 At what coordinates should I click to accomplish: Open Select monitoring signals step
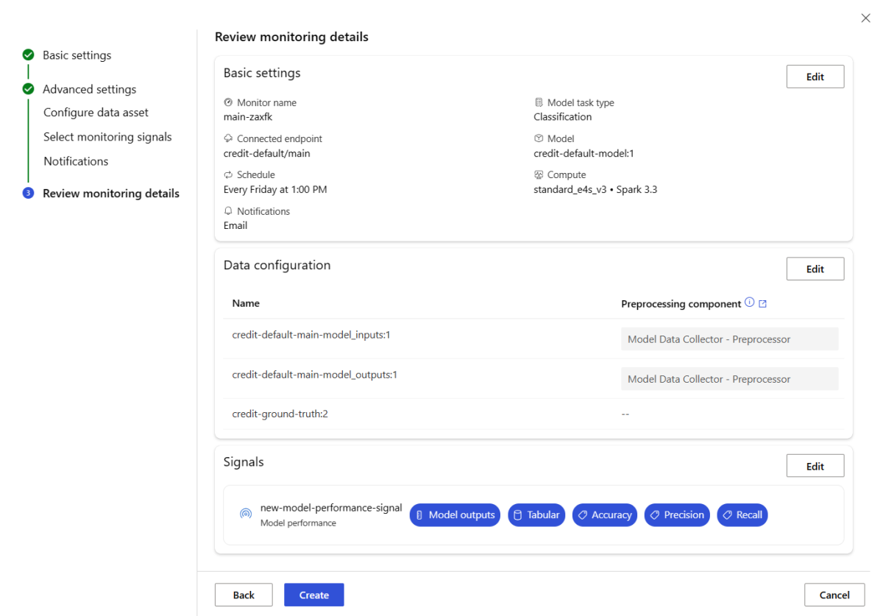tap(107, 137)
